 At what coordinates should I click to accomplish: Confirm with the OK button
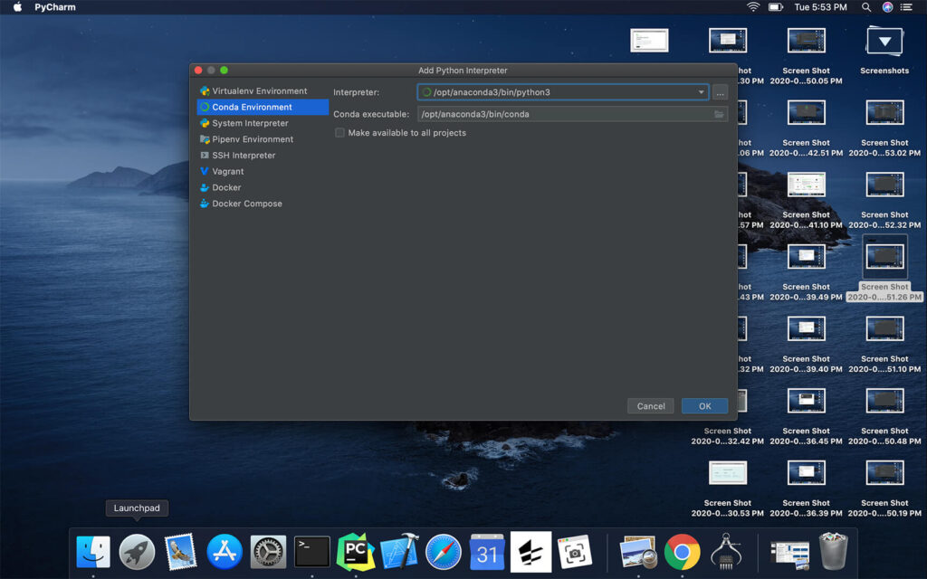704,406
